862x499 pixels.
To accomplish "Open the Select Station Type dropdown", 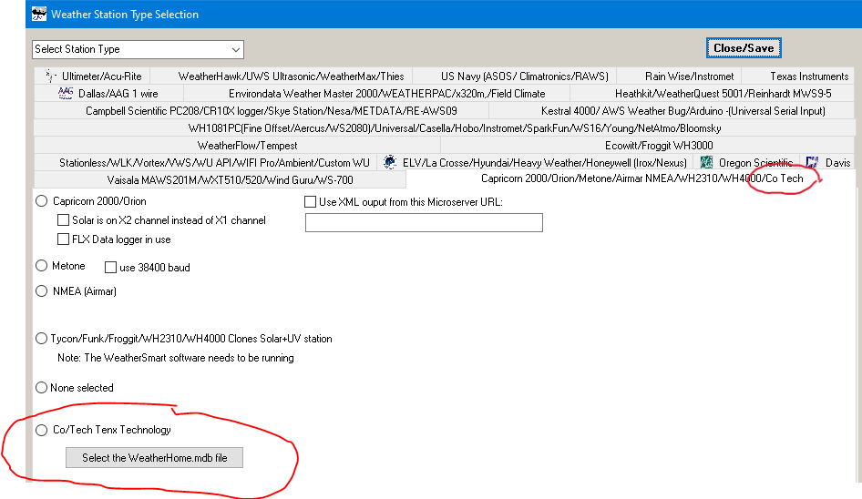I will [138, 49].
